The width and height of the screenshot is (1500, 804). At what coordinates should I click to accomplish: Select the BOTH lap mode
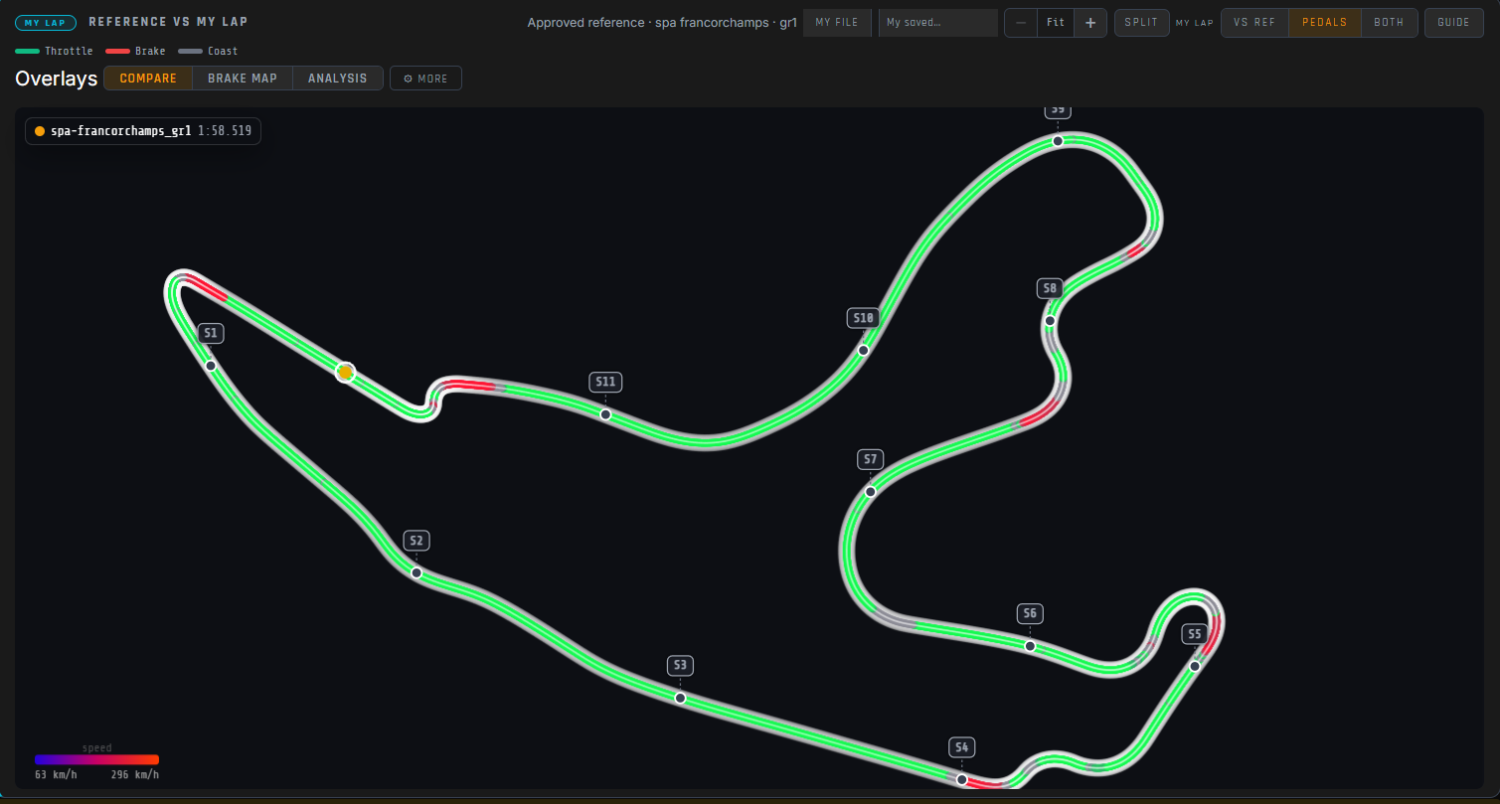tap(1390, 23)
